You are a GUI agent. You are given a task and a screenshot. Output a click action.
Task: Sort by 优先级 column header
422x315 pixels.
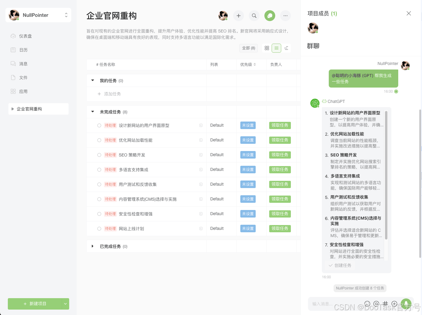pyautogui.click(x=248, y=65)
